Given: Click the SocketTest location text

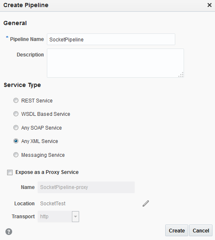Looking at the screenshot, I should click(x=53, y=204).
